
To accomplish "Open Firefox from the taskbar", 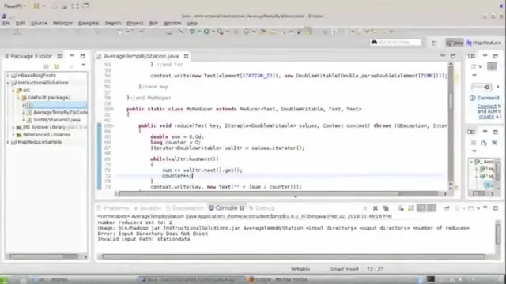I will (x=278, y=279).
